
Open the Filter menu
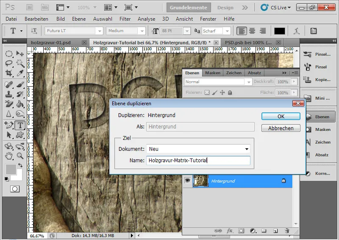click(x=125, y=19)
